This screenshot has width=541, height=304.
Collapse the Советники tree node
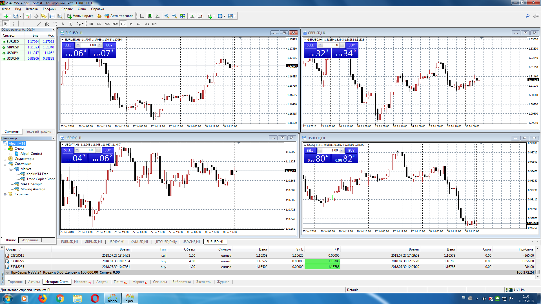(x=5, y=164)
